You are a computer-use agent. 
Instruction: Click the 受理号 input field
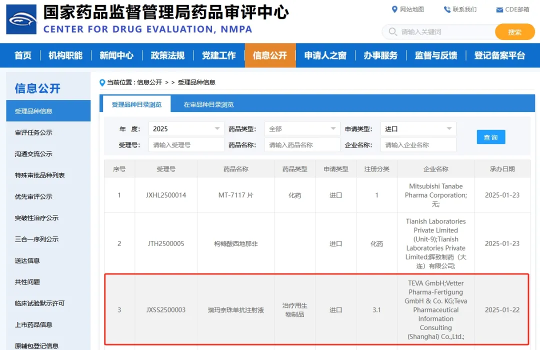coord(186,145)
